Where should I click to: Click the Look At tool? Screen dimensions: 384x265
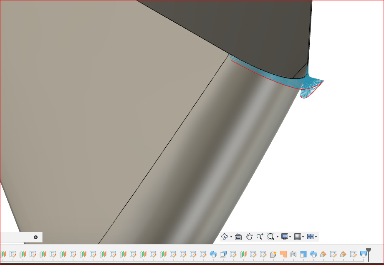(238, 237)
